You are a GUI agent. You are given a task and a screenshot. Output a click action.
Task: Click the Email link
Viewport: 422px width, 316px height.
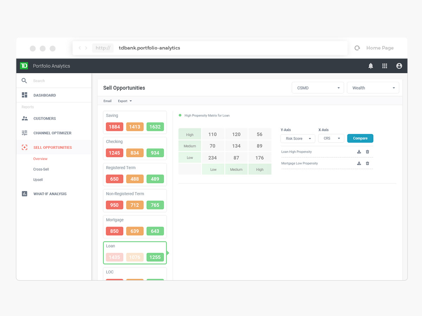107,101
